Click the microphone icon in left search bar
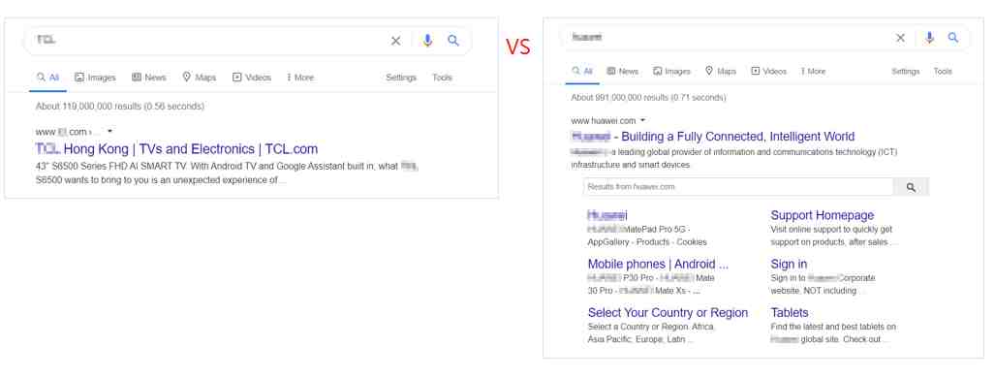 click(x=427, y=41)
